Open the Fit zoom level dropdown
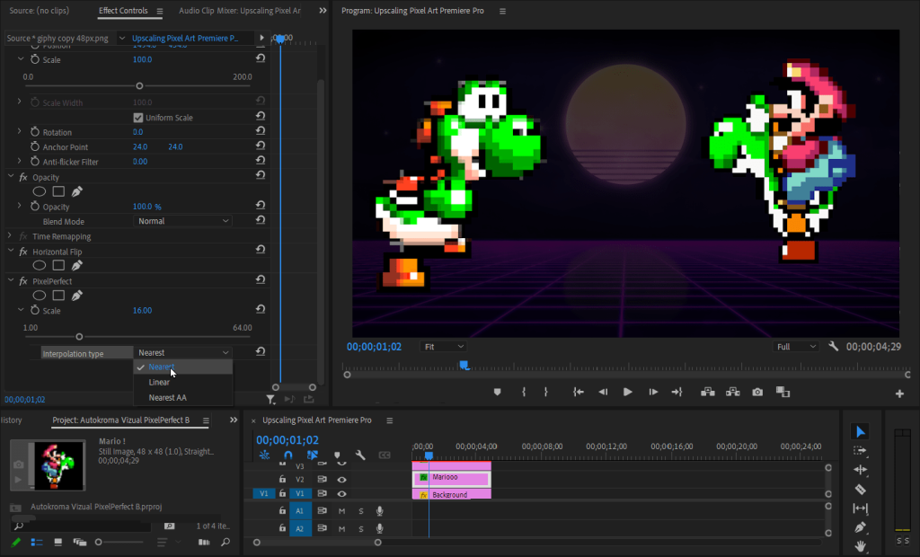This screenshot has height=557, width=920. point(444,346)
